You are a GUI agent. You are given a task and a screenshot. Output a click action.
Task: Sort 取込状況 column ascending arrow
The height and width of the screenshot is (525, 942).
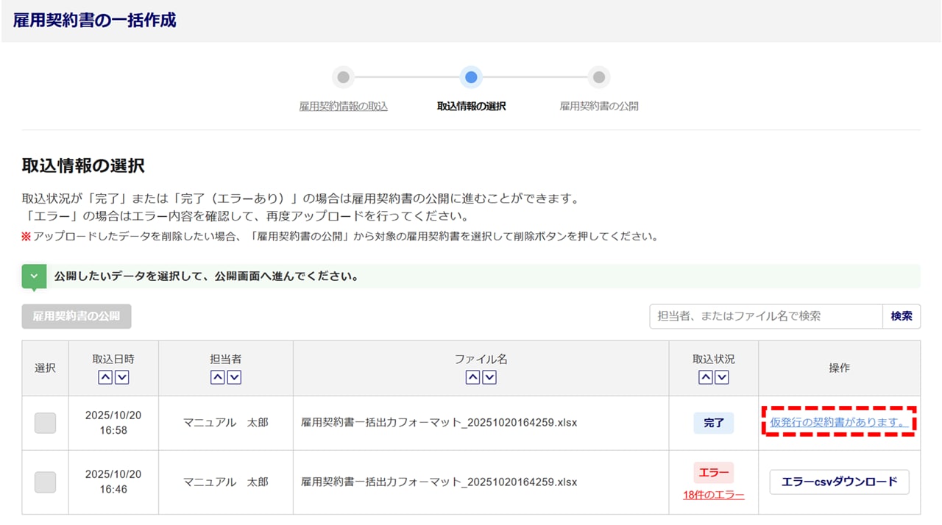[x=705, y=377]
